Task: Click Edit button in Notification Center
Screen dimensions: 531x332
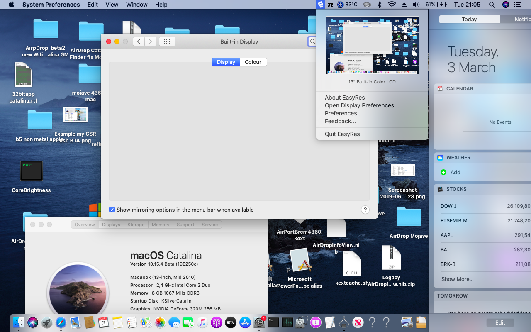Action: point(500,322)
